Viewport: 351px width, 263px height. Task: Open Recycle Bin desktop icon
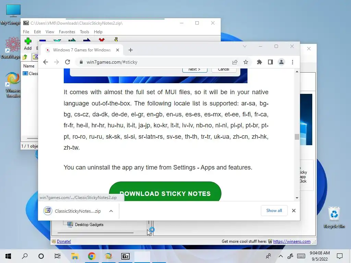coord(334,217)
